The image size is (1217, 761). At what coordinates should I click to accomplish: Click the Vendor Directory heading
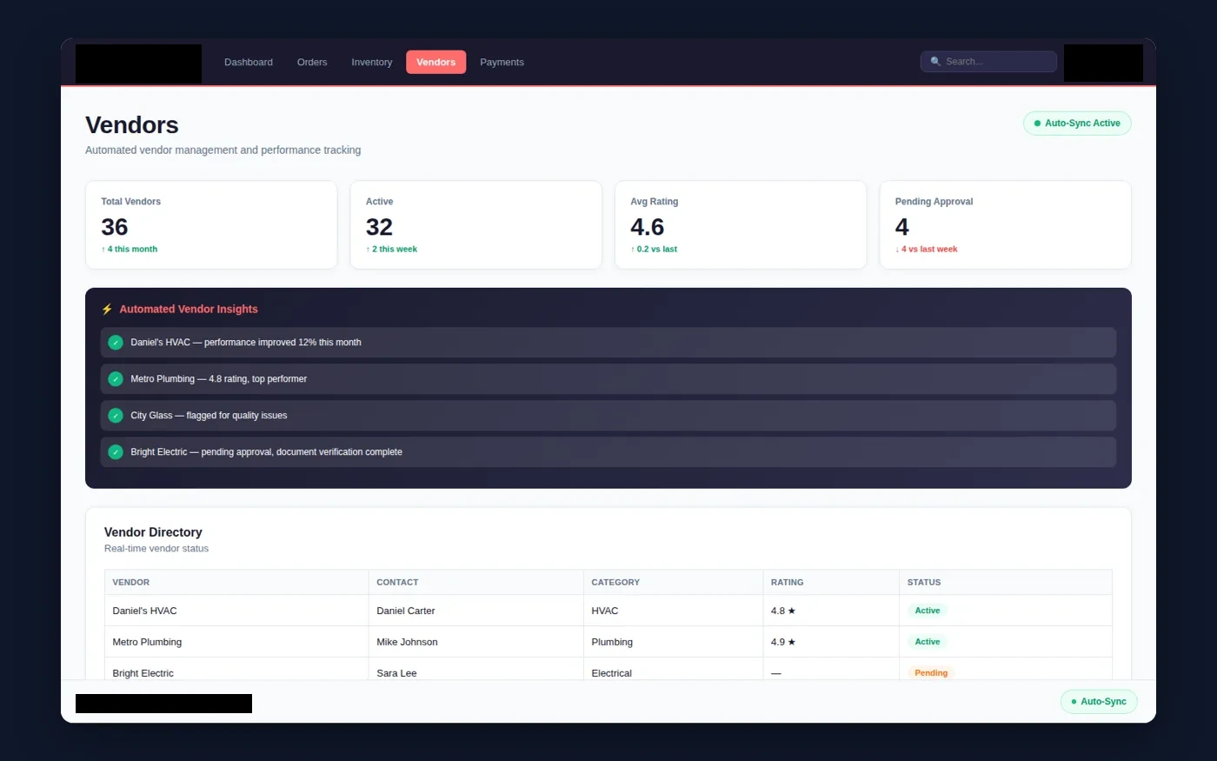tap(153, 532)
